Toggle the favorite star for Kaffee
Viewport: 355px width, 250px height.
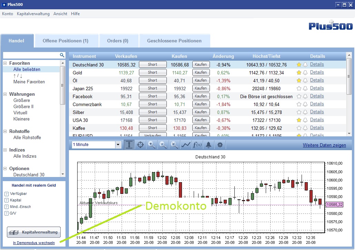(x=299, y=128)
